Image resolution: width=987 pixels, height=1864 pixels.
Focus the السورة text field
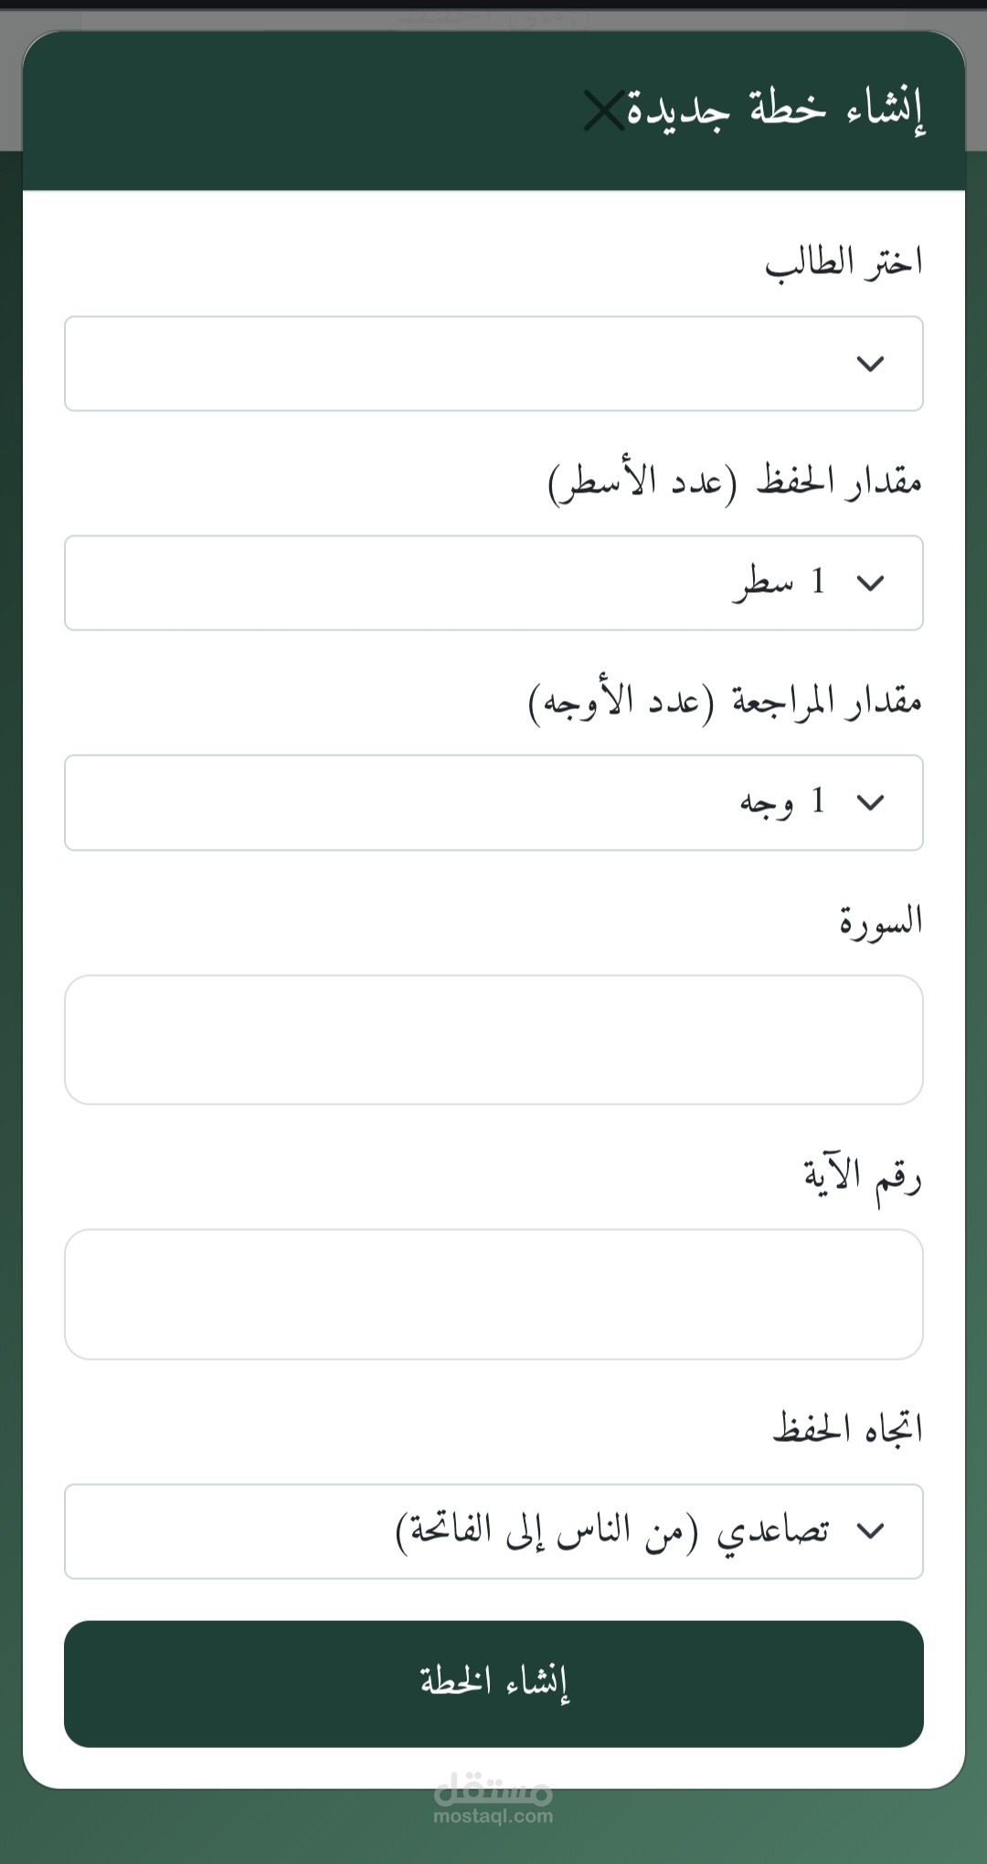[493, 1039]
